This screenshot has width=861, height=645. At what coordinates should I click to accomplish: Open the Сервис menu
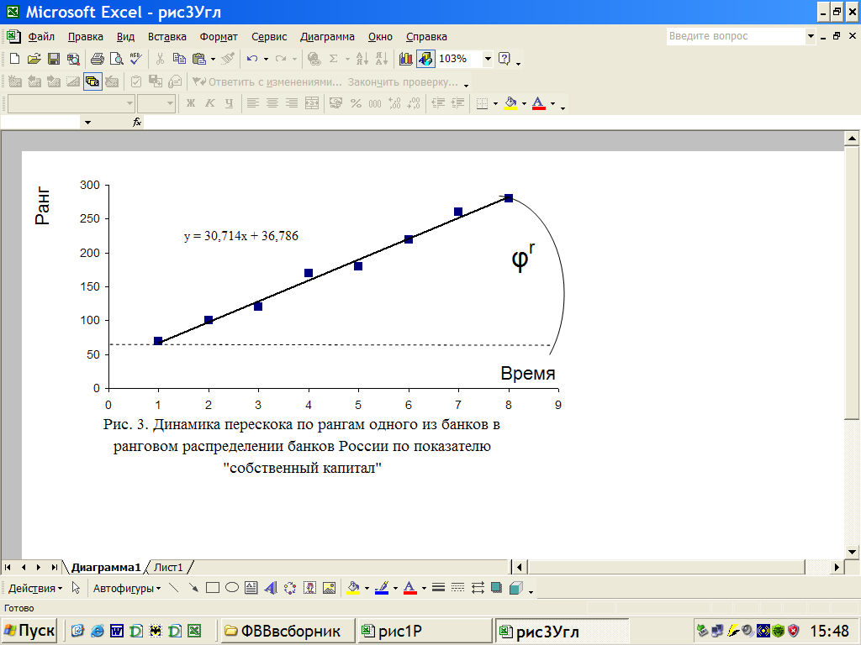point(269,37)
